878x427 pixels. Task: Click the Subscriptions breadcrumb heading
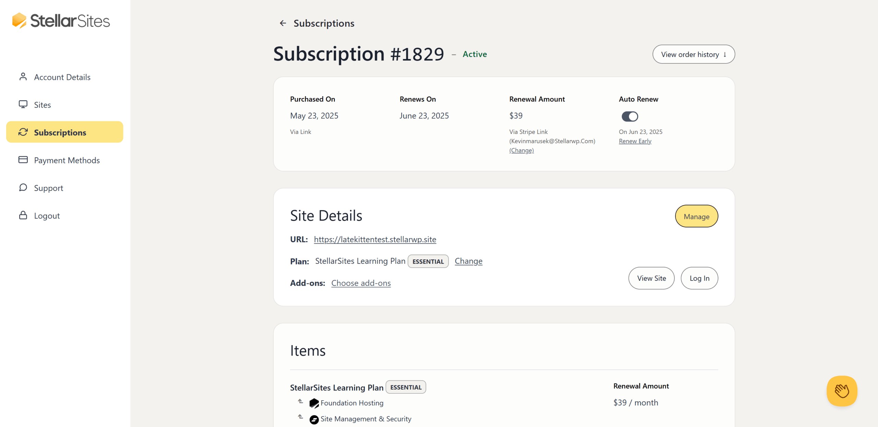[324, 23]
